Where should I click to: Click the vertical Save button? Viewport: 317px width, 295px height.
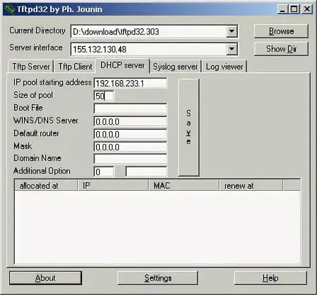[189, 127]
